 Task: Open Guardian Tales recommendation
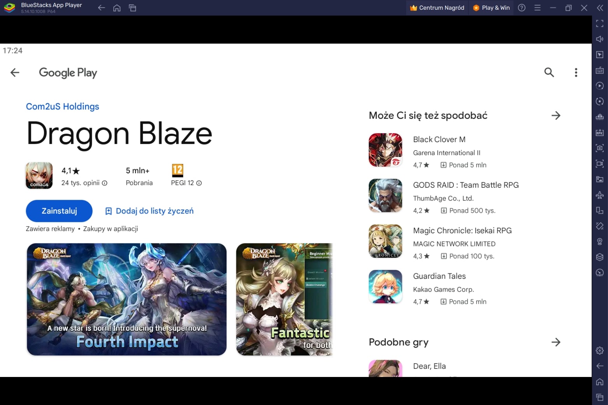pos(465,288)
